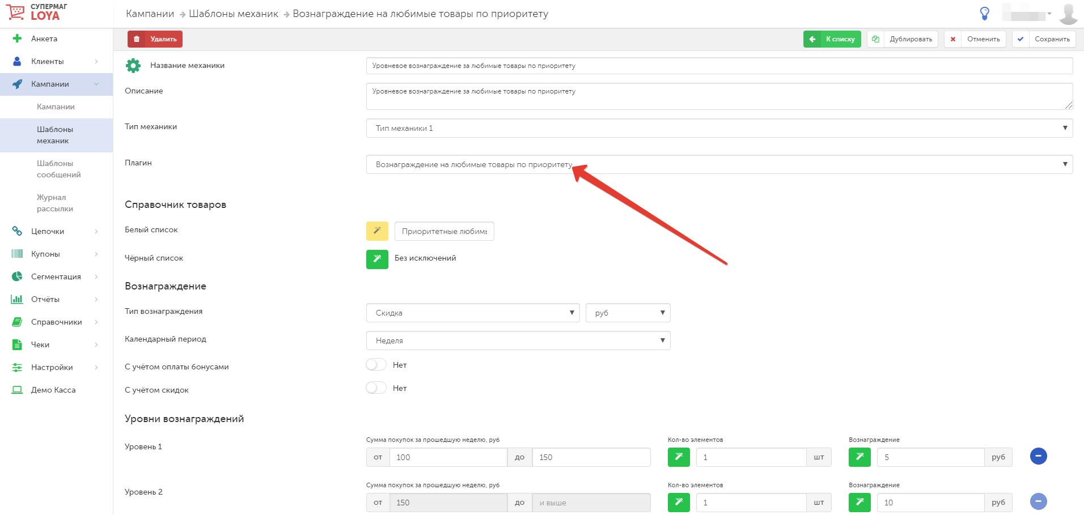Click the Описание text area
Viewport: 1084px width, 515px height.
click(x=719, y=96)
